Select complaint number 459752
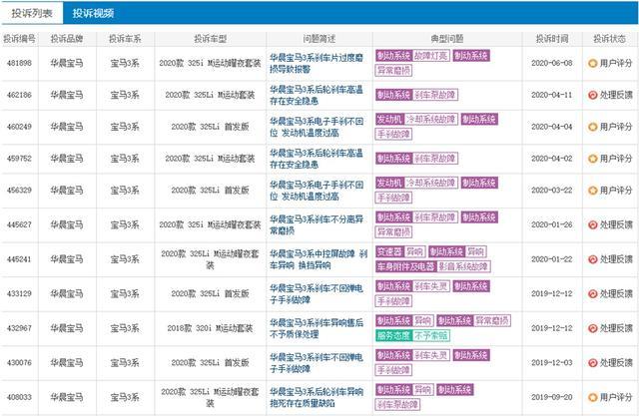639x416 pixels. (19, 159)
